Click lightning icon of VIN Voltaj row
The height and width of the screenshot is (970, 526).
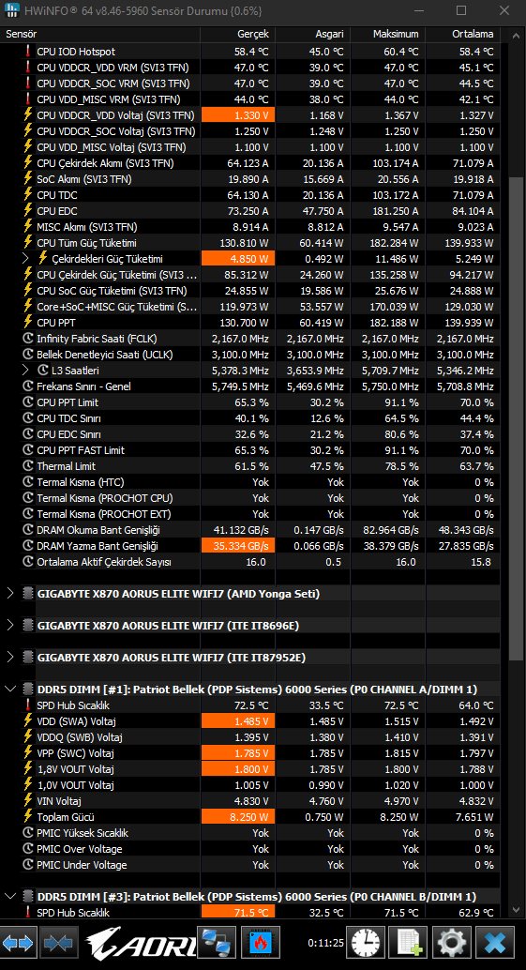(27, 801)
